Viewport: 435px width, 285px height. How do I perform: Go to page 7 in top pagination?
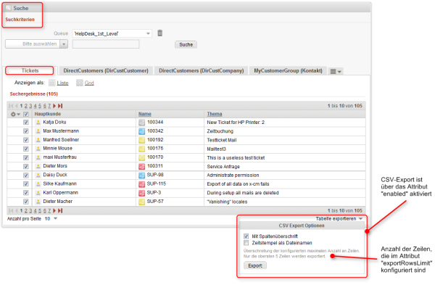pos(49,106)
